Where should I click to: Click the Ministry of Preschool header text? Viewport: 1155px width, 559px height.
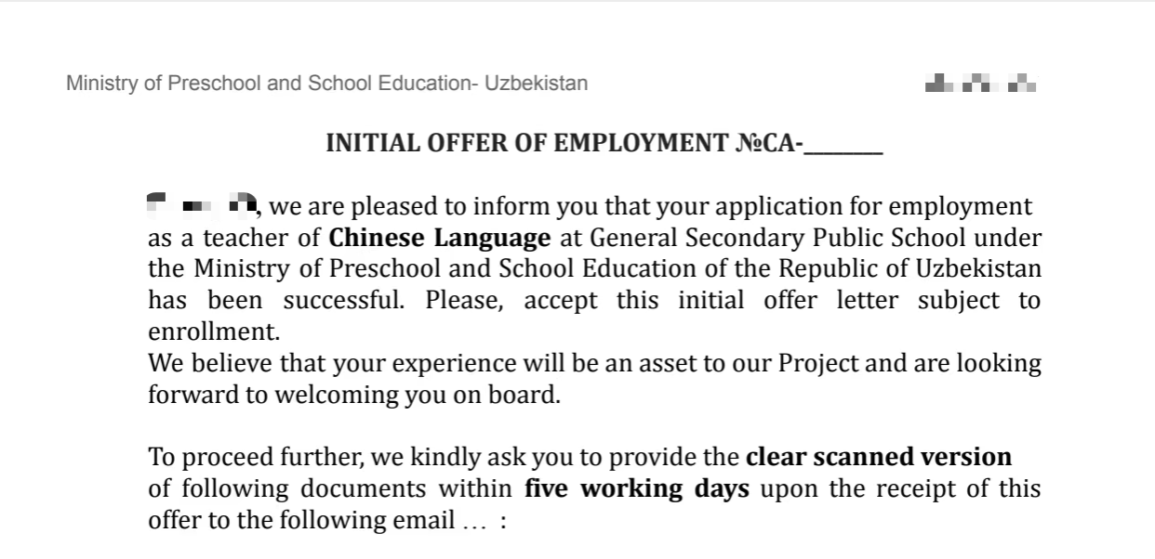pyautogui.click(x=326, y=84)
